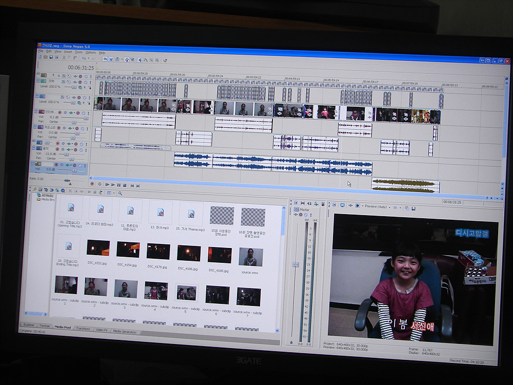The height and width of the screenshot is (385, 513).
Task: Switch to the Trimmer tab
Action: pyautogui.click(x=45, y=326)
